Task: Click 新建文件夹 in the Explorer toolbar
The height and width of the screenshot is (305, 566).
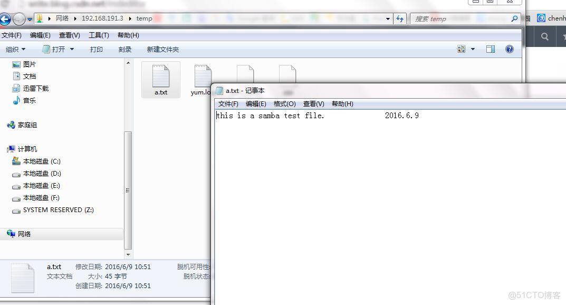Action: [163, 49]
